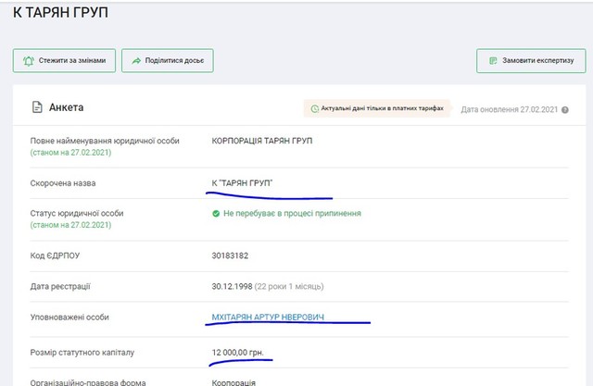
Task: Click the clock icon in the paid-tariff notice
Action: [314, 108]
